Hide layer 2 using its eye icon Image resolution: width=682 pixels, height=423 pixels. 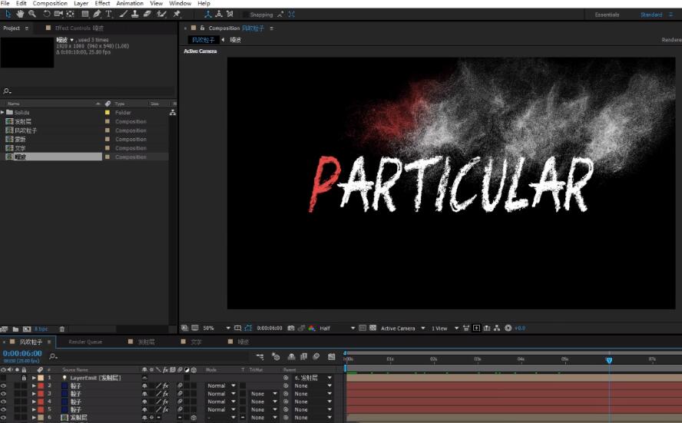point(4,385)
